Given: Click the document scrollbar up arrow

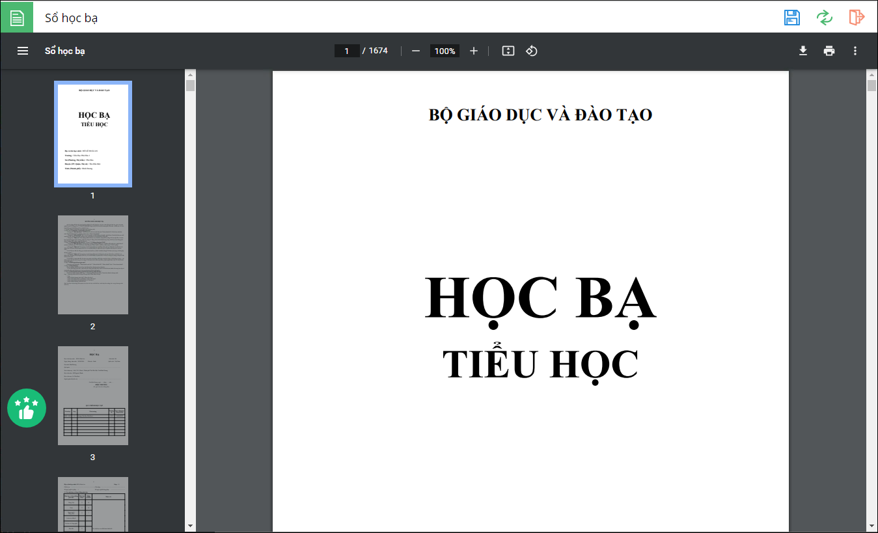Looking at the screenshot, I should pyautogui.click(x=871, y=75).
